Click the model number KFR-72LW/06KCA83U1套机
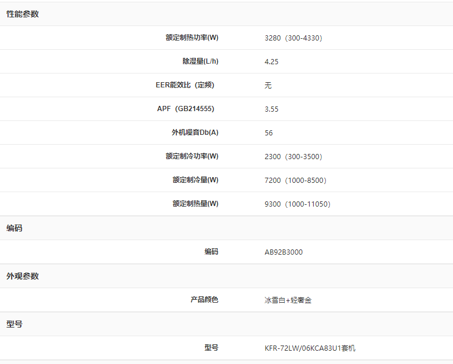Image resolution: width=453 pixels, height=364 pixels. pyautogui.click(x=310, y=348)
